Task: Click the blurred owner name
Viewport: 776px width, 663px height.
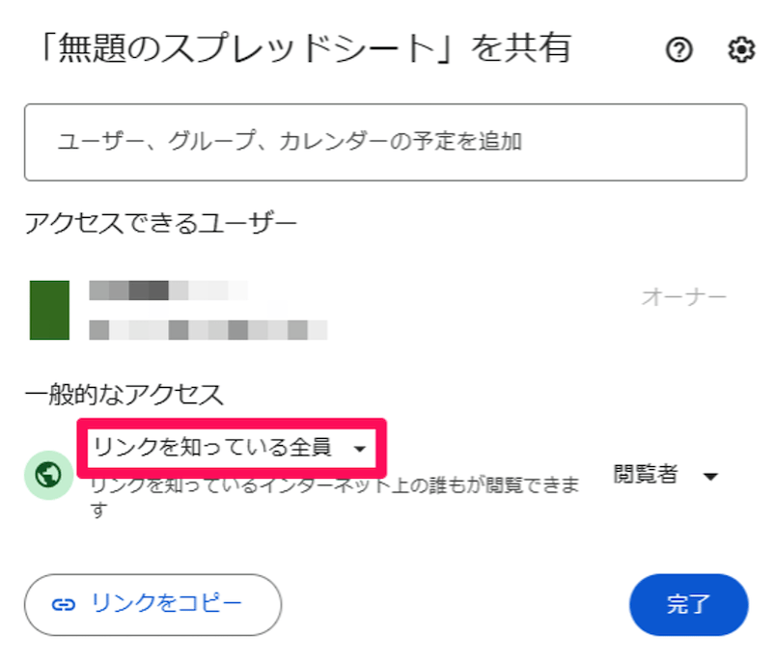Action: [168, 290]
